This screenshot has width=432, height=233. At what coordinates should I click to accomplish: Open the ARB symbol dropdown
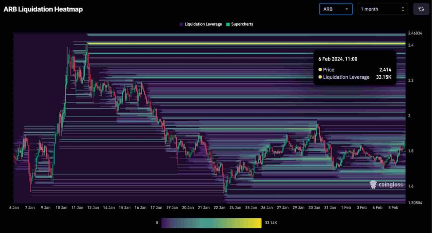[335, 9]
